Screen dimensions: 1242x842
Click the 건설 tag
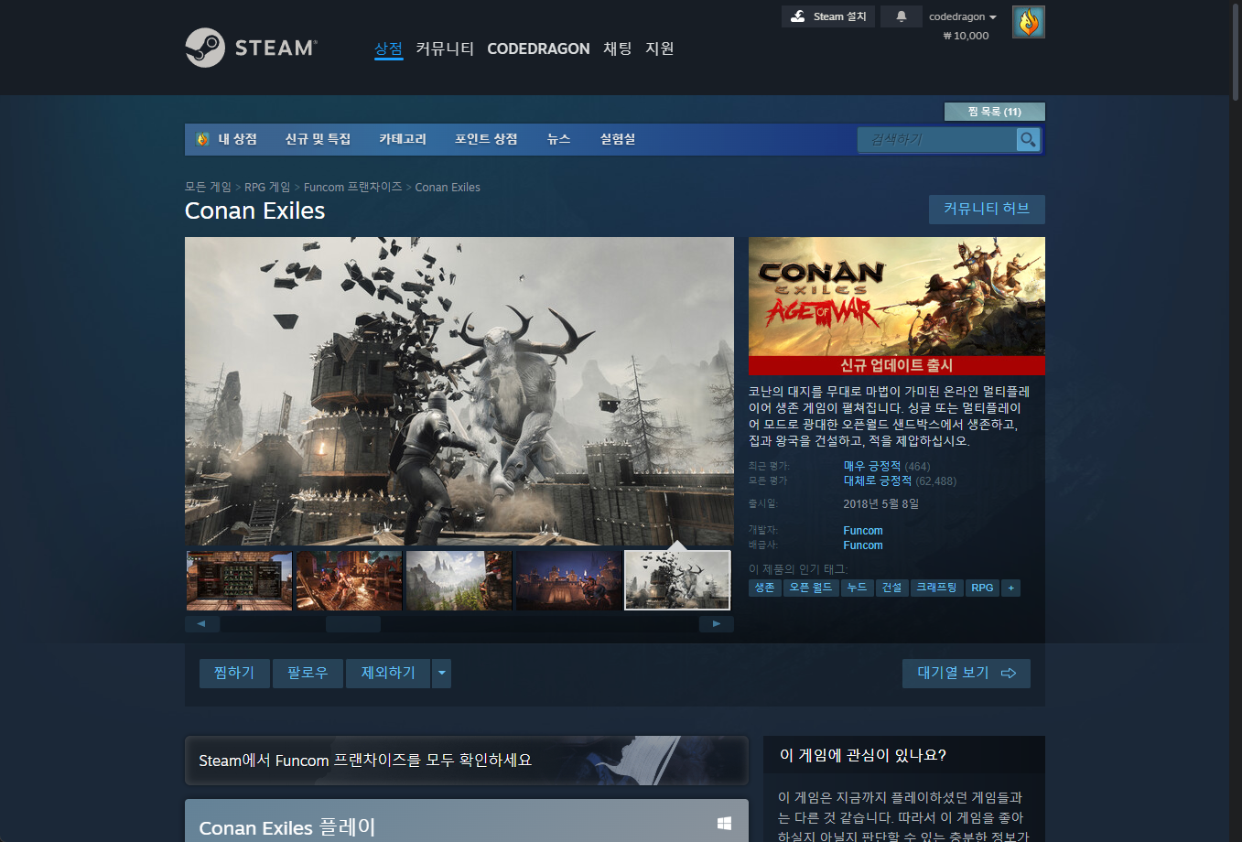pyautogui.click(x=891, y=588)
